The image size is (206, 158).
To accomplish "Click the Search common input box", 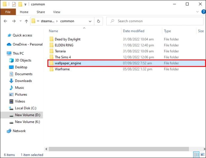I will 155,21.
